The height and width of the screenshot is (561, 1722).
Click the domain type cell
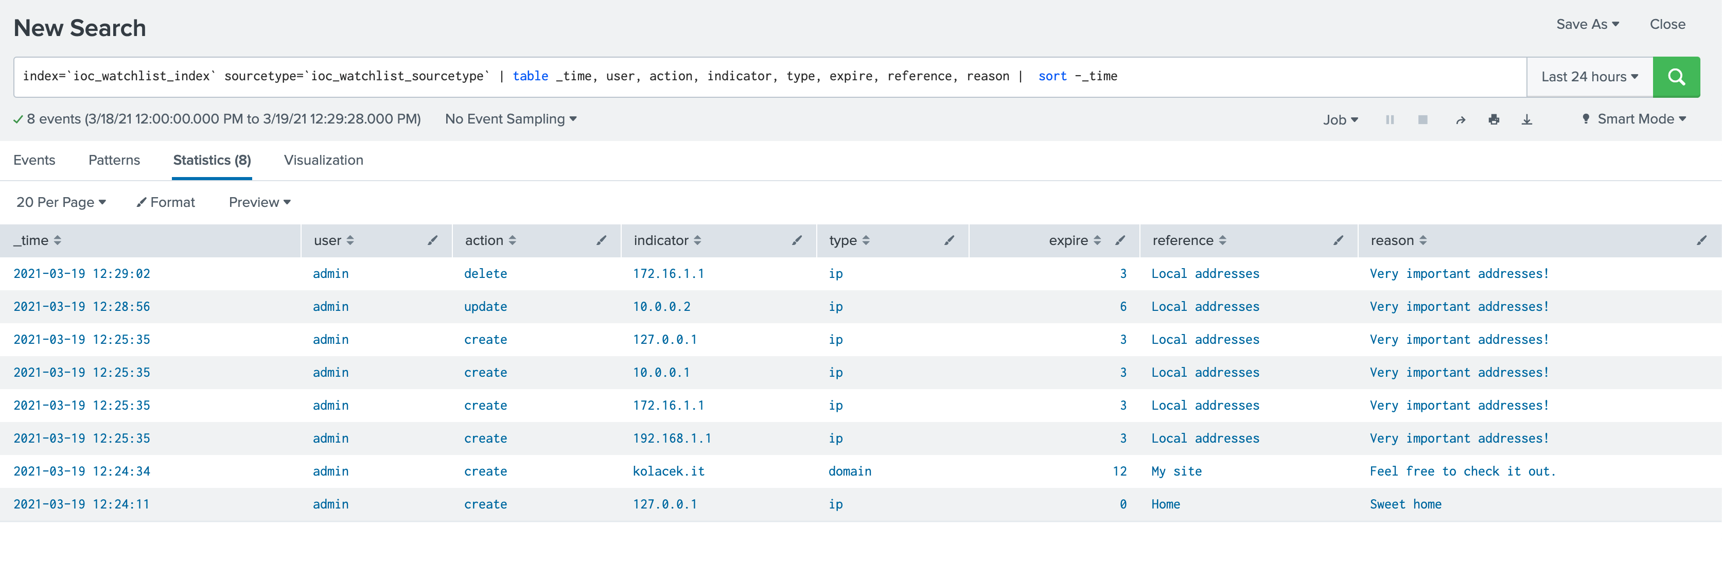850,471
